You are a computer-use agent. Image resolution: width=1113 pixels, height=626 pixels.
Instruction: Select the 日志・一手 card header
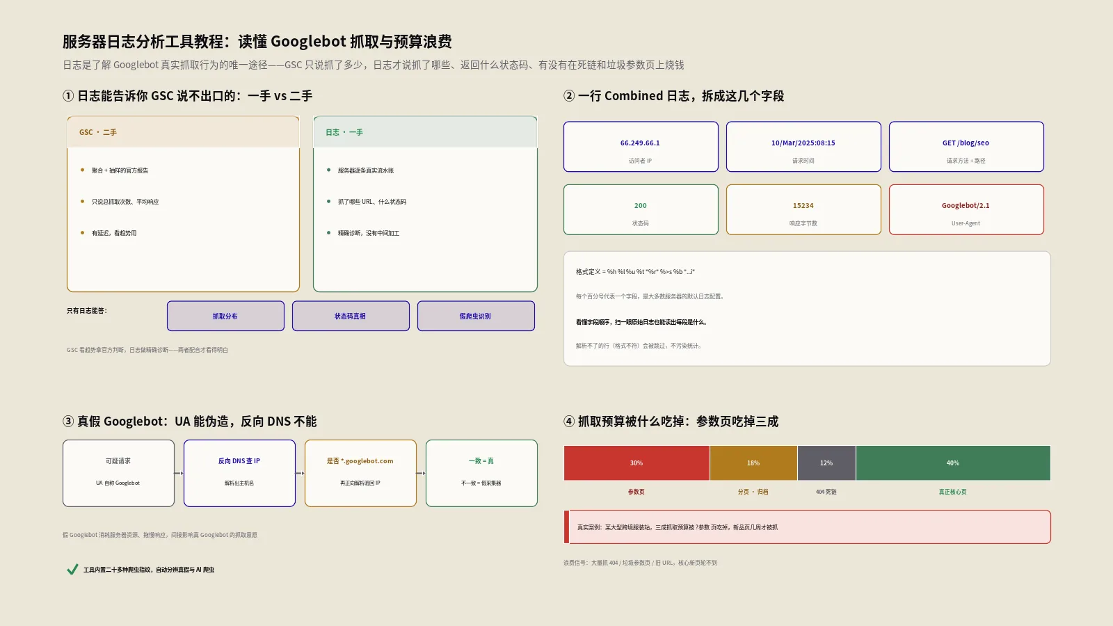[x=425, y=132]
